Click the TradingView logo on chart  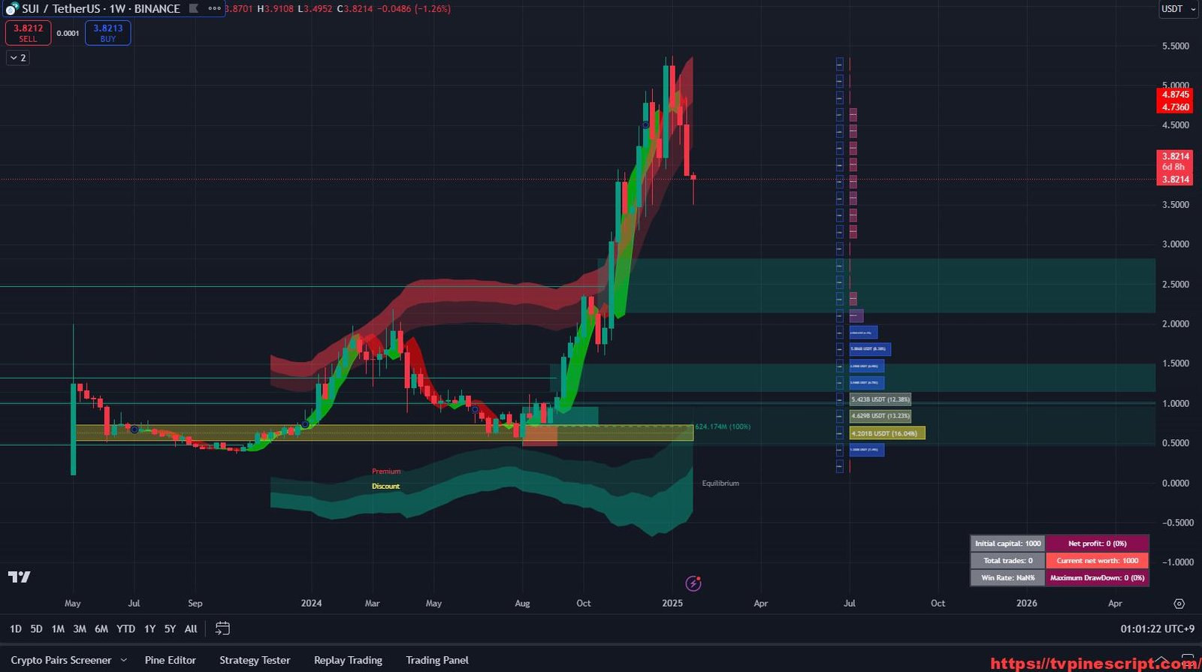20,577
